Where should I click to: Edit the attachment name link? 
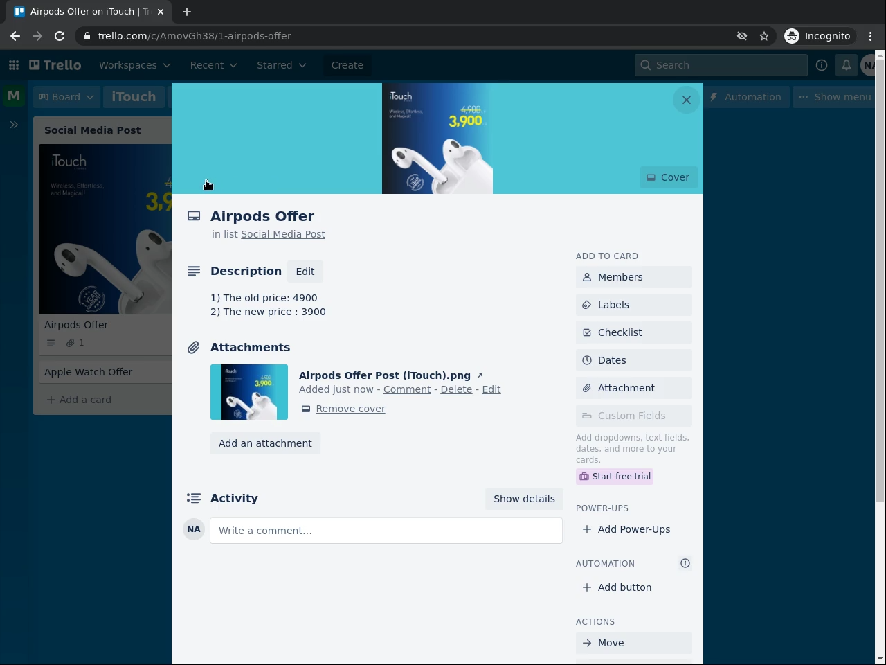coord(491,389)
